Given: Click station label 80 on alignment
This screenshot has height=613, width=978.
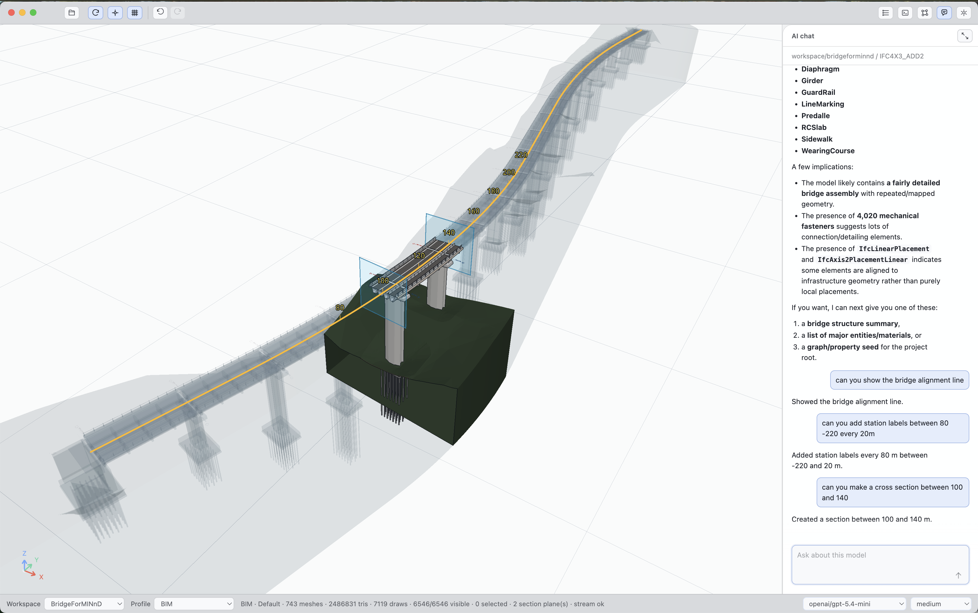Looking at the screenshot, I should (340, 308).
